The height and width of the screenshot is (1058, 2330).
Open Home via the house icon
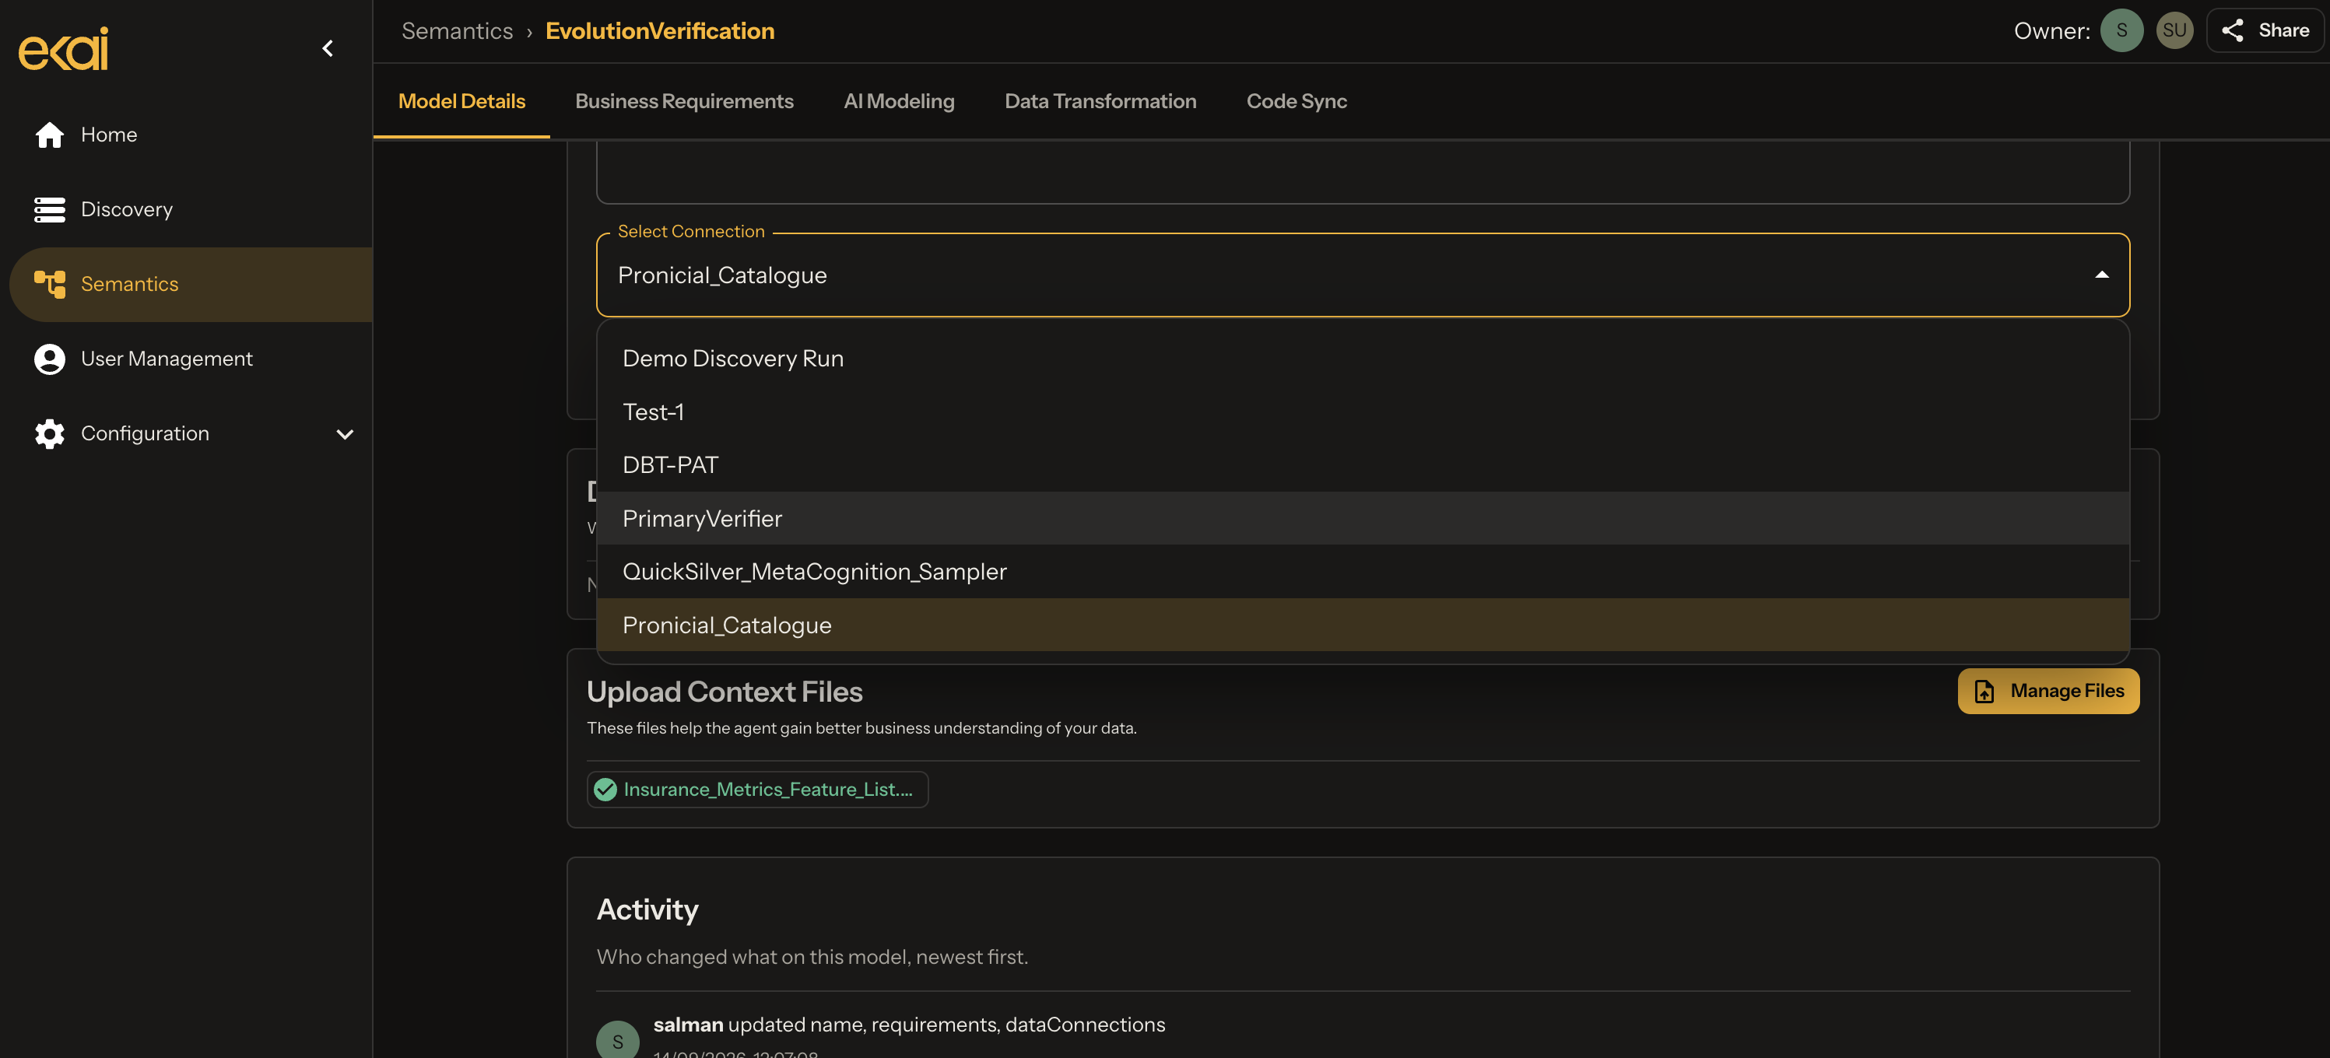pyautogui.click(x=50, y=135)
